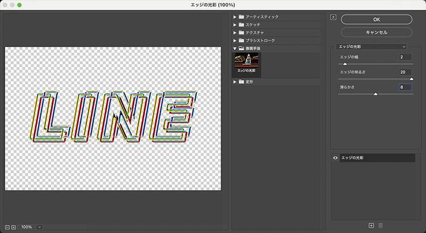Screen dimensions: 426x233
Task: Expand the スケッチ filter category
Action: coord(235,25)
